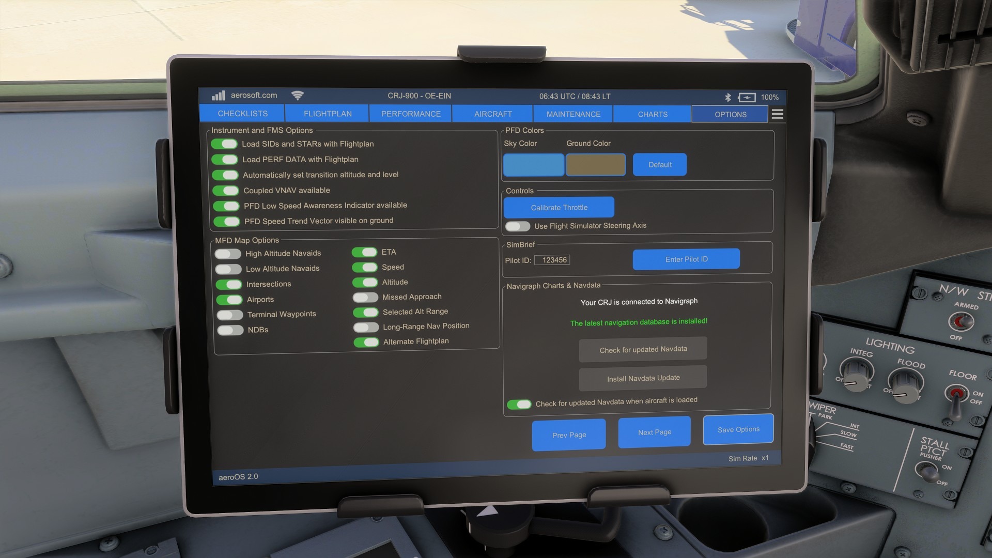Go to Next Page of options
This screenshot has width=992, height=558.
pyautogui.click(x=654, y=432)
